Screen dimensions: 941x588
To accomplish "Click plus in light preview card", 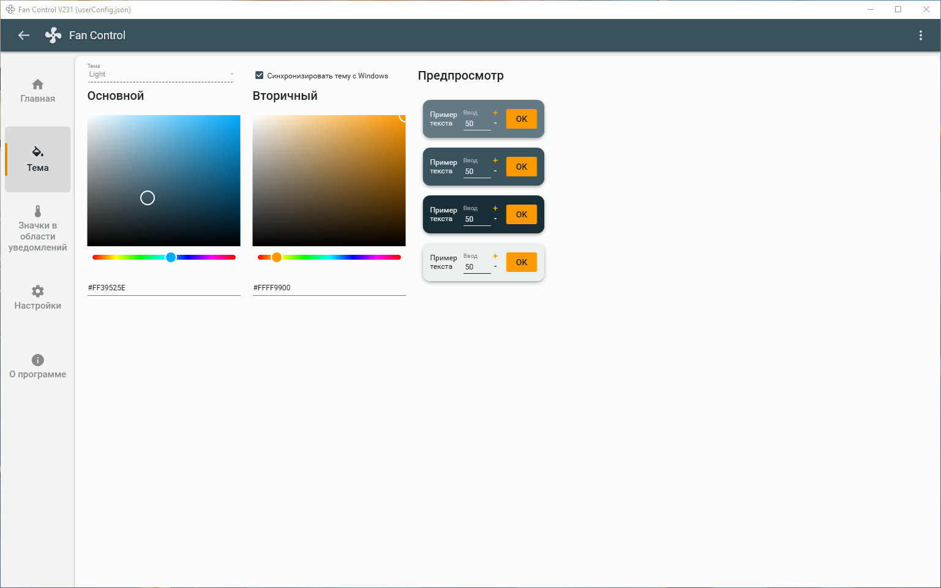I will click(495, 256).
